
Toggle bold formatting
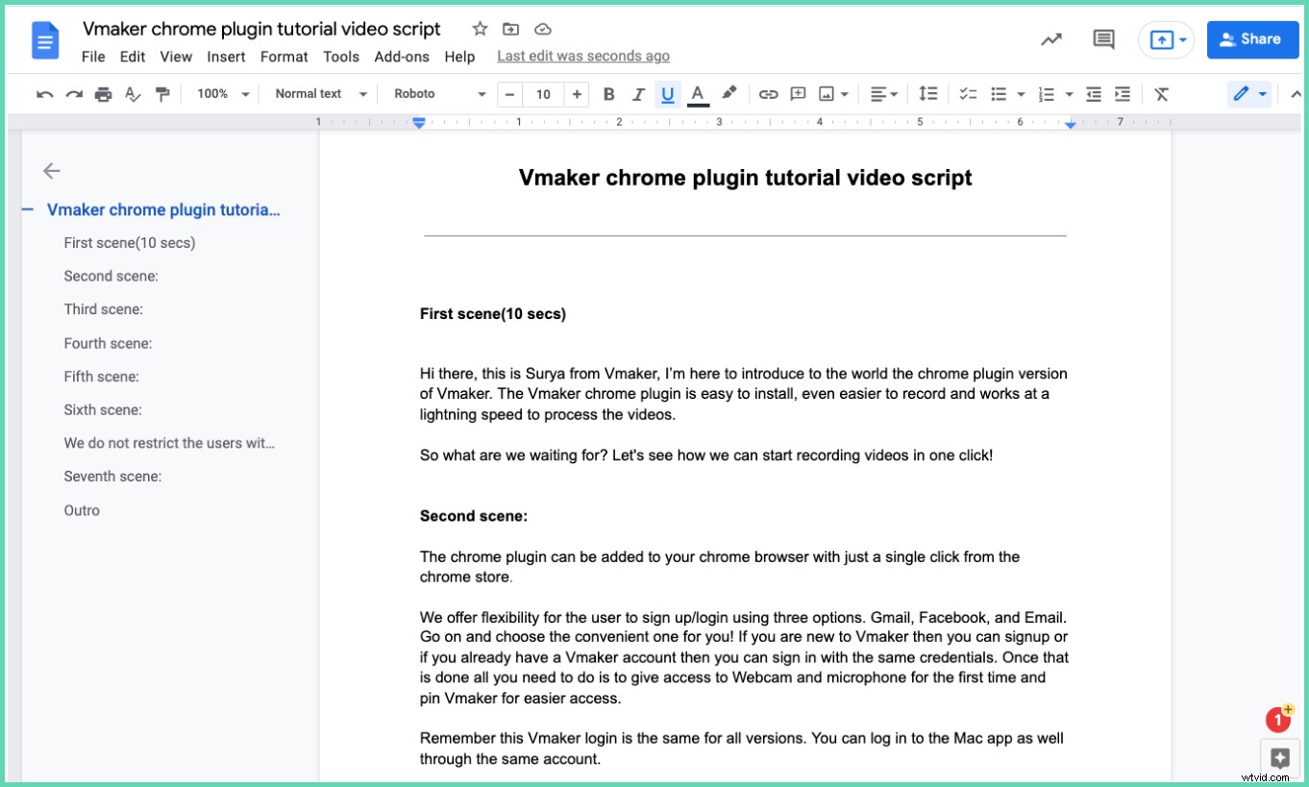pos(608,93)
